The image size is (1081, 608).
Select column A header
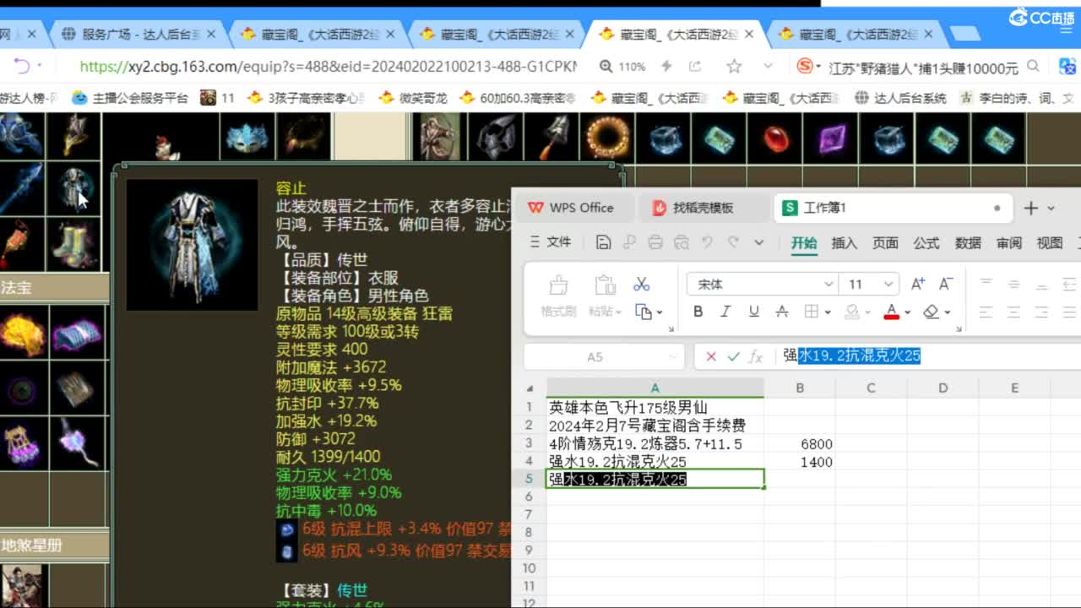tap(655, 388)
